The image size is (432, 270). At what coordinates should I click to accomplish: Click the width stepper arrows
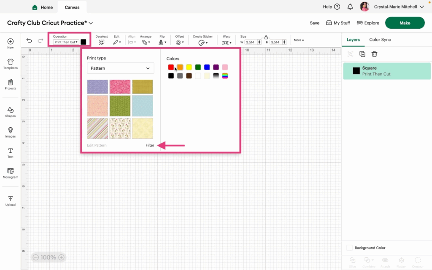point(259,42)
